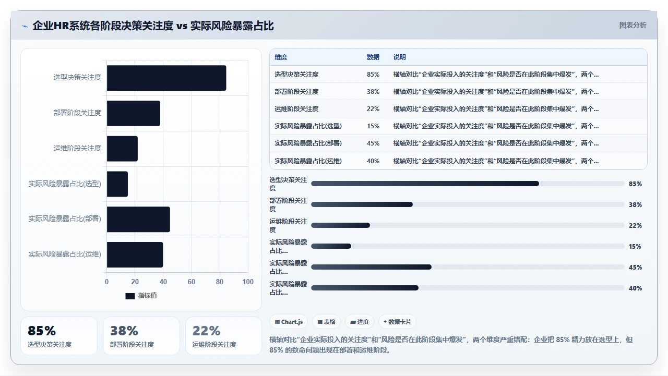Click the 38% value in table
This screenshot has width=668, height=376.
[x=373, y=92]
